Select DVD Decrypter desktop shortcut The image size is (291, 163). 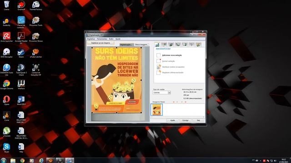tap(6, 53)
